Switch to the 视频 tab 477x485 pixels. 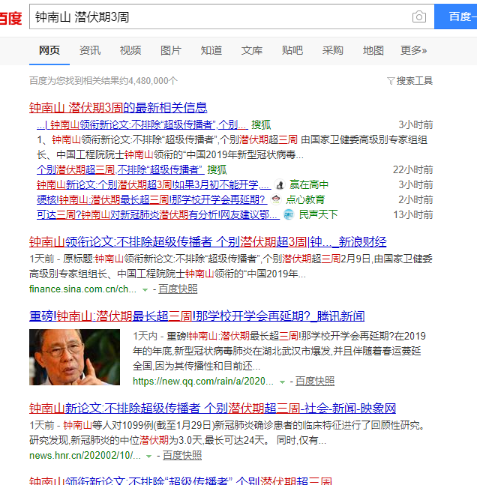(130, 50)
